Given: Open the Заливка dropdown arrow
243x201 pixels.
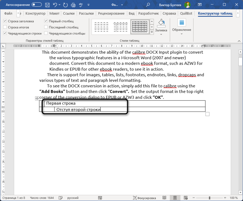Looking at the screenshot, I should pos(161,34).
